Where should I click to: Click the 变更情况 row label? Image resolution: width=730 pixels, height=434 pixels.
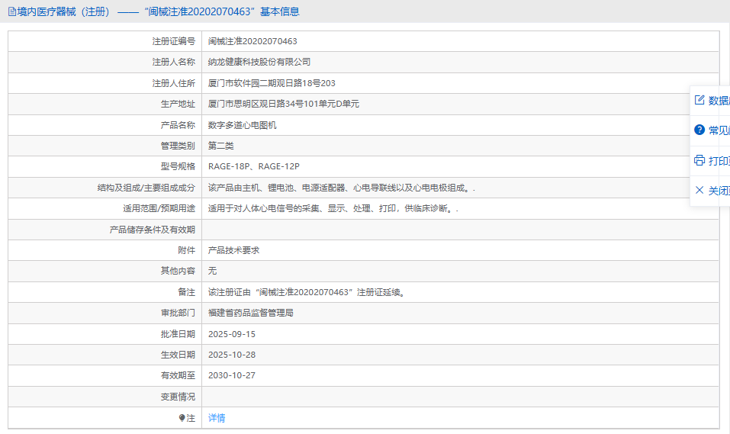(x=178, y=397)
